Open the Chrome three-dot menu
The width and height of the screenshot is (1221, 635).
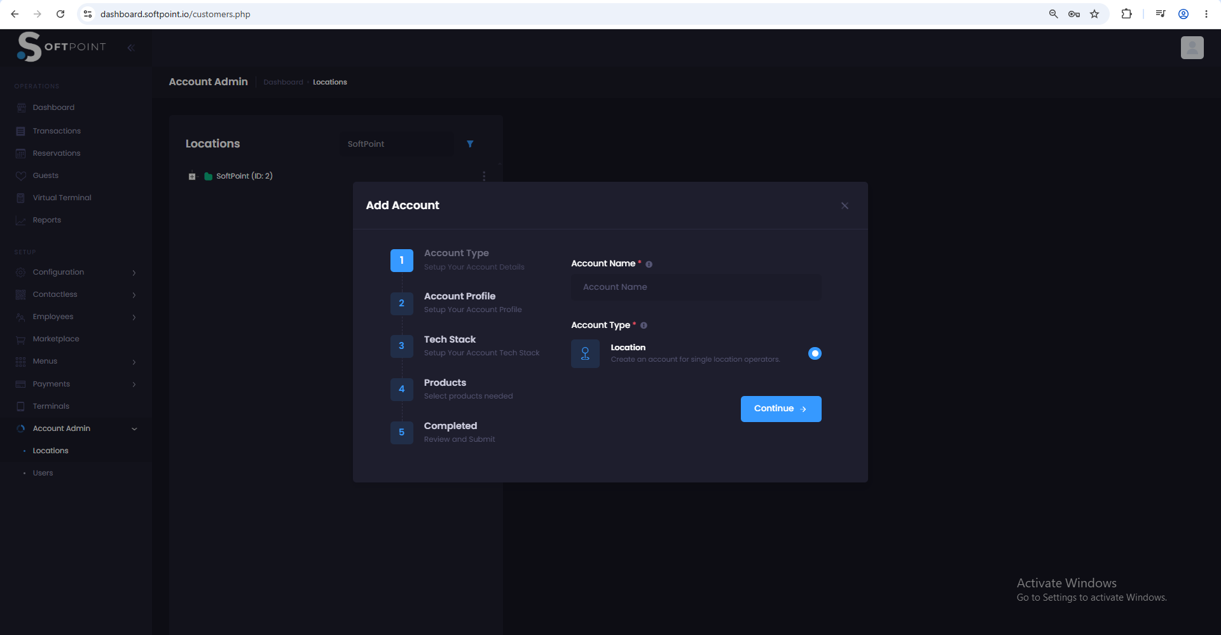click(x=1206, y=14)
